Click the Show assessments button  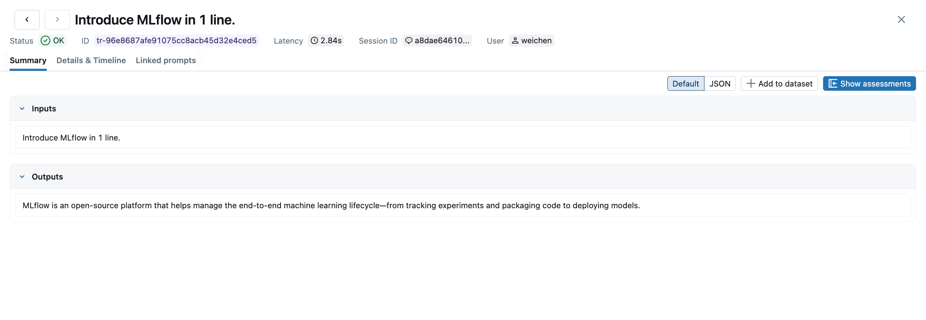pos(869,83)
